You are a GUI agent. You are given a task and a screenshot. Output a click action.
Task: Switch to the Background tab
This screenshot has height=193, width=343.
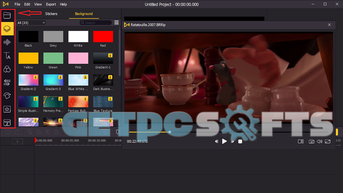click(84, 14)
